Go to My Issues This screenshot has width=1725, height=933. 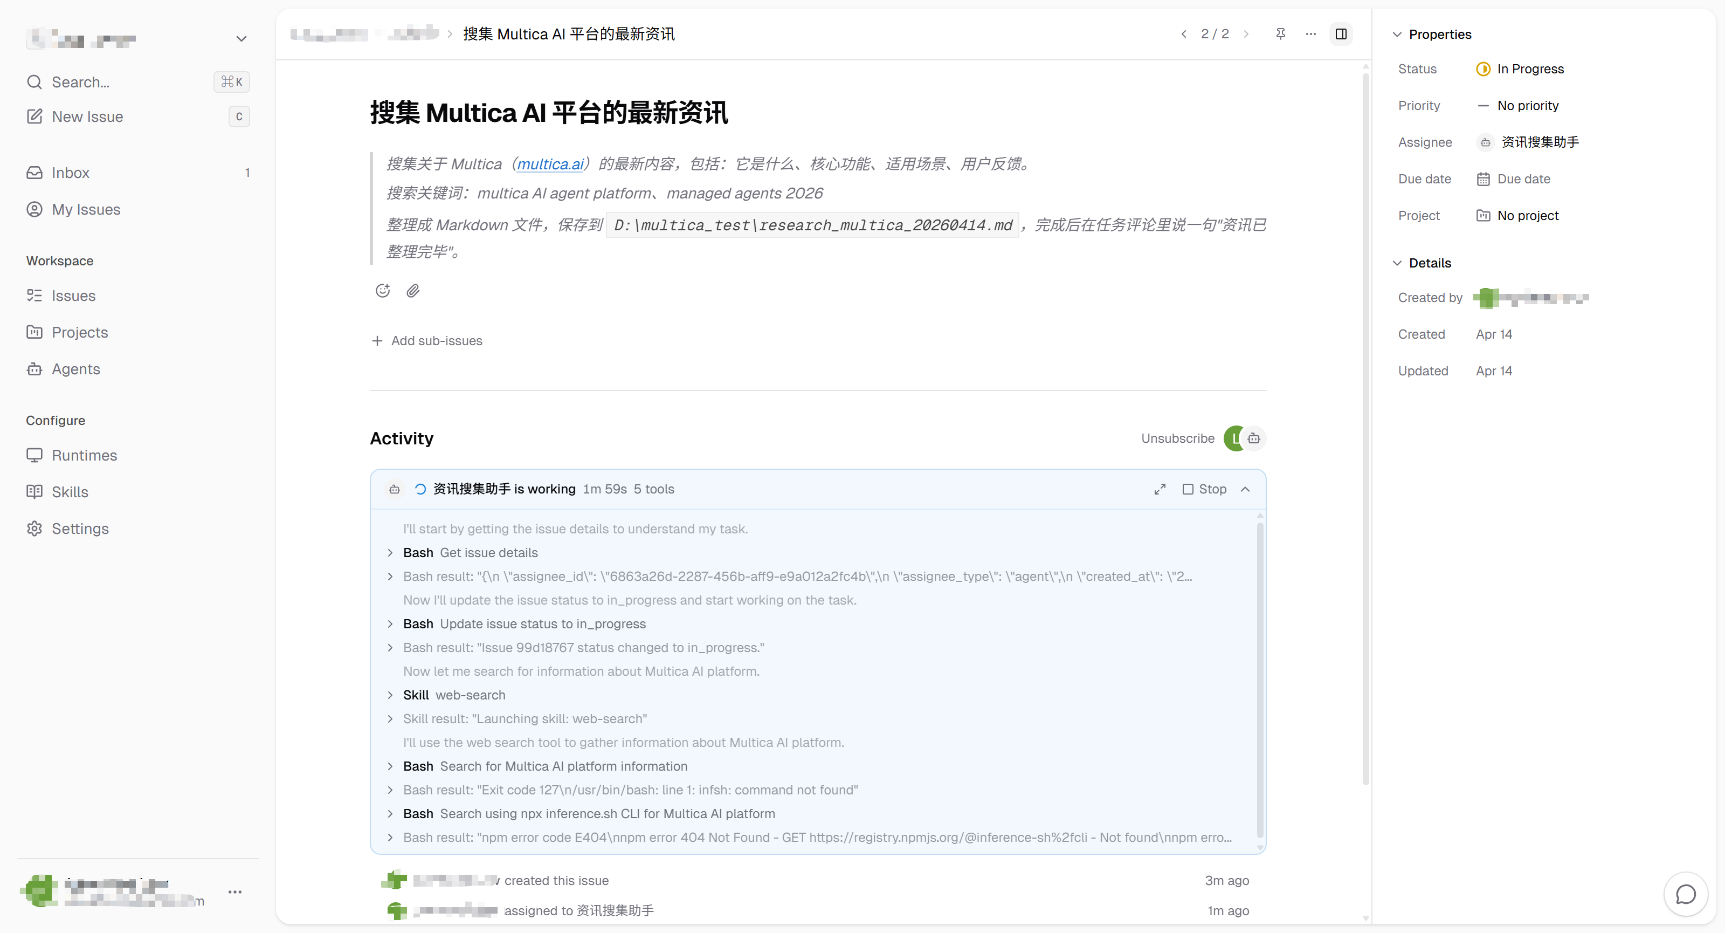137,210
